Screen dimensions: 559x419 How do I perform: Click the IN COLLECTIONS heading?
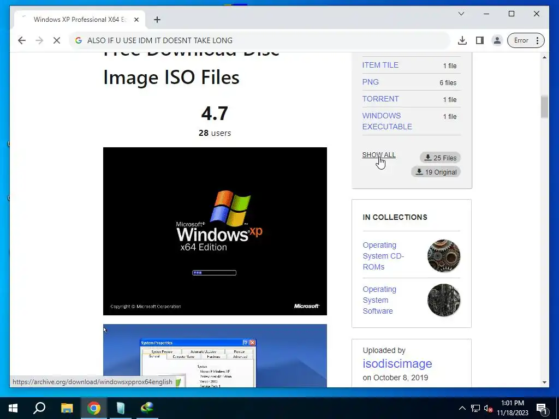[x=395, y=217]
